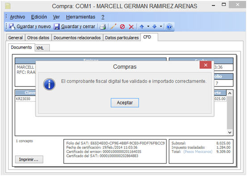Close the Compras dialog with red X
This screenshot has width=247, height=176.
coord(205,65)
